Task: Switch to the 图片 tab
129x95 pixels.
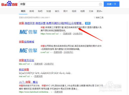Action: click(66, 11)
